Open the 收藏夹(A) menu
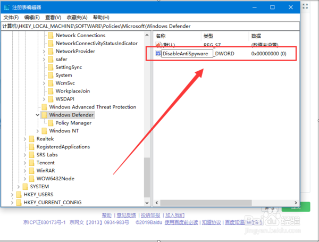This screenshot has height=242, width=319. point(77,18)
